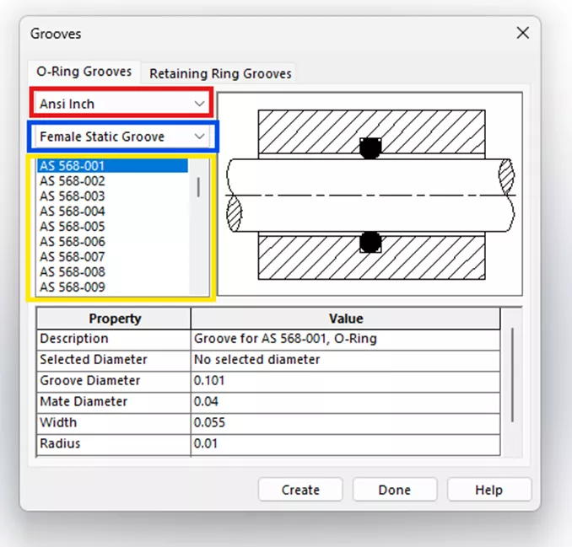
Task: Click the Create button
Action: [x=300, y=490]
